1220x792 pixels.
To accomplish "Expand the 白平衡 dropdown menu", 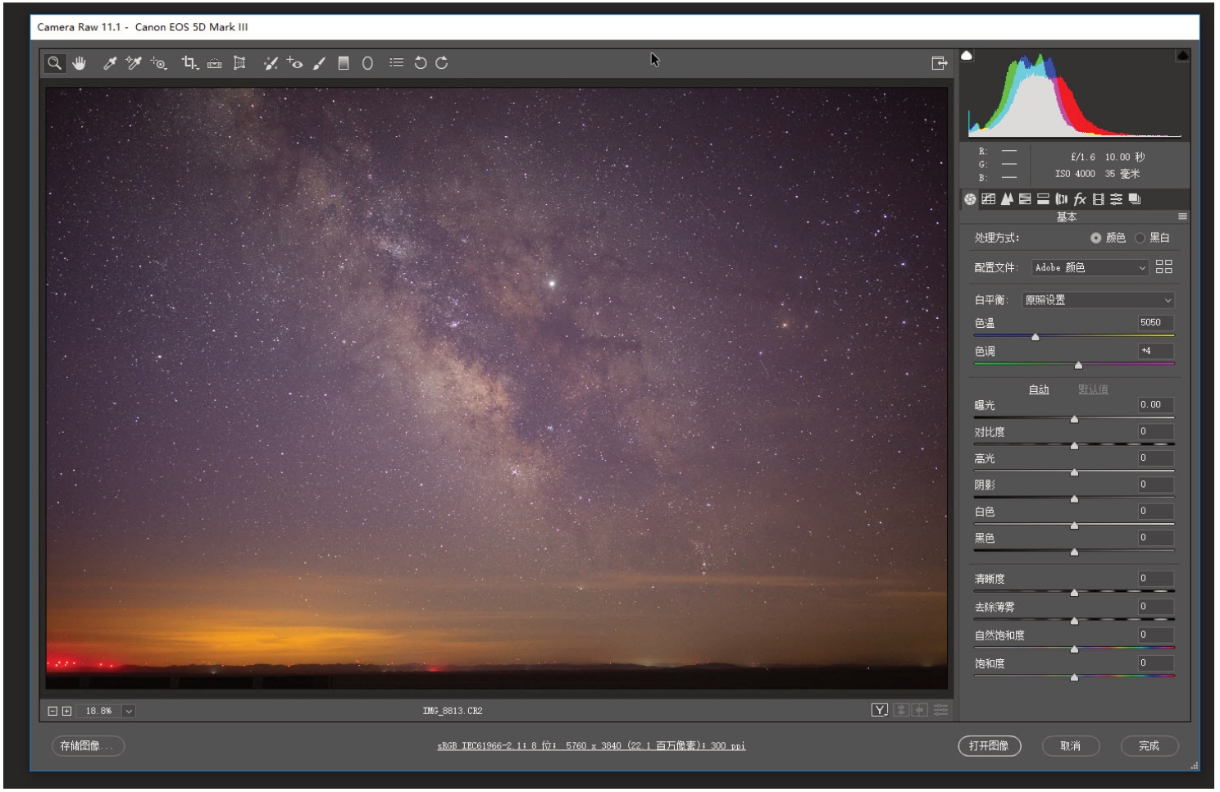I will [1098, 300].
